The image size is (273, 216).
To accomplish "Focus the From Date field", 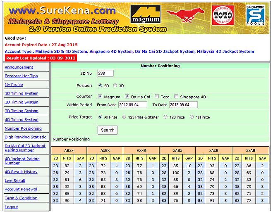I will tap(133, 105).
